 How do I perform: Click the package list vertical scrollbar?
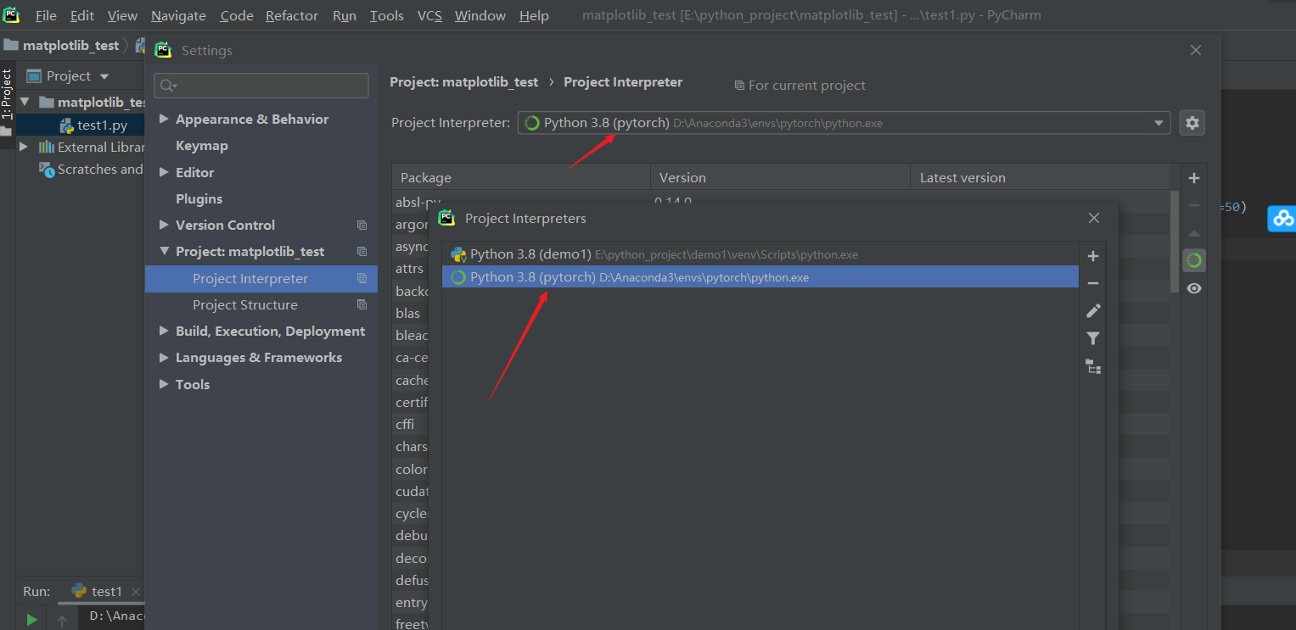coord(1175,242)
